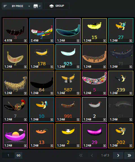Open the BY PRICE sort dropdown

(21, 6)
